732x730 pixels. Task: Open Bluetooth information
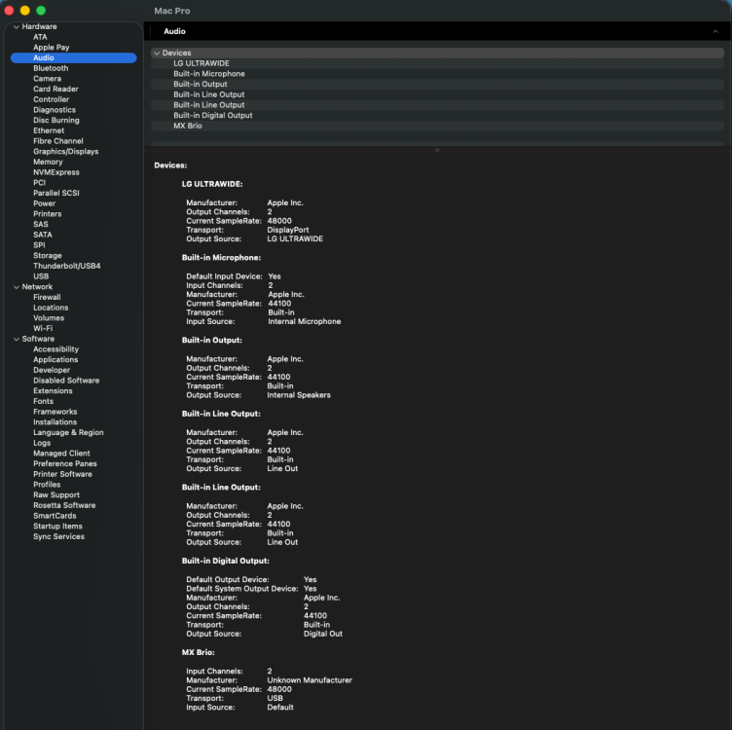[x=51, y=68]
